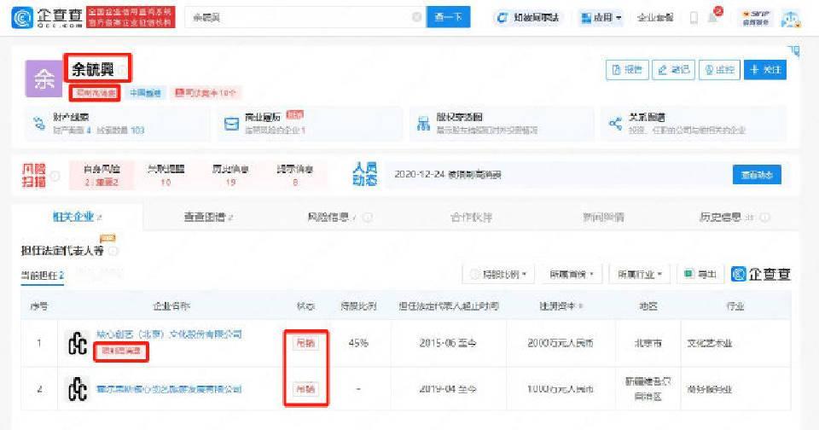Open the 关联提醒 item with count 10
819x430 pixels.
pyautogui.click(x=166, y=175)
